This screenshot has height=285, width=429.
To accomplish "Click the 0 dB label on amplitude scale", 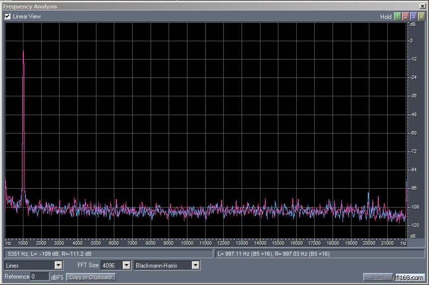I will [411, 41].
